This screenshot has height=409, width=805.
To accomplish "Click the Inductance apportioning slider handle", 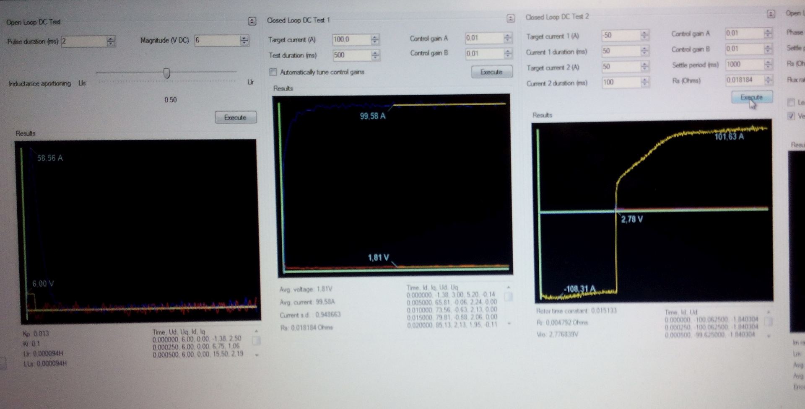I will (166, 73).
